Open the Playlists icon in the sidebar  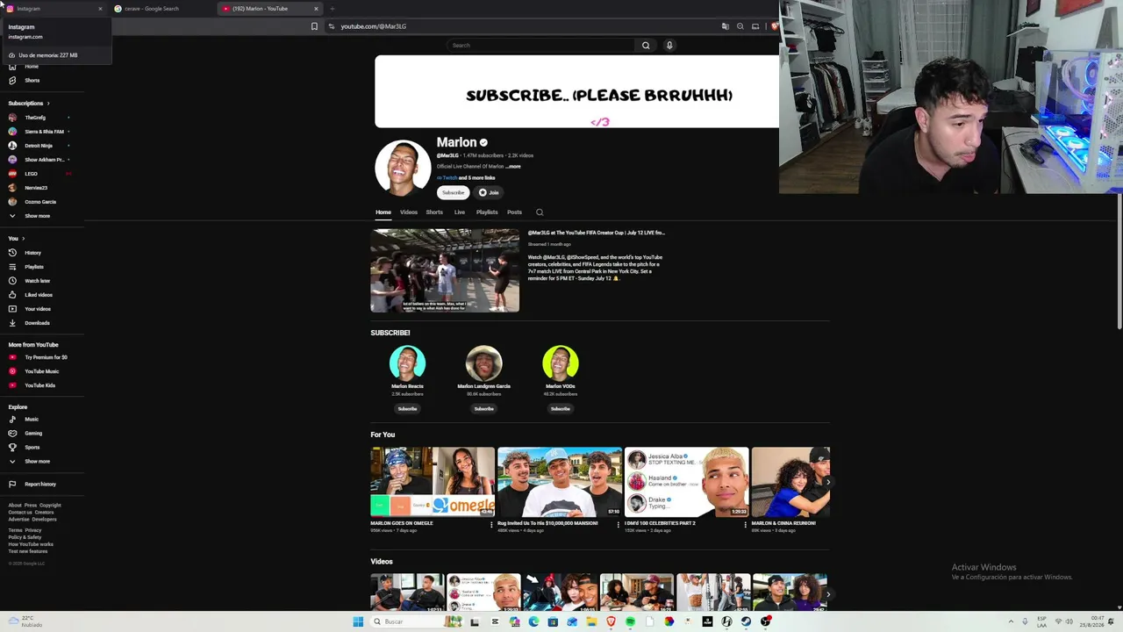tap(12, 267)
